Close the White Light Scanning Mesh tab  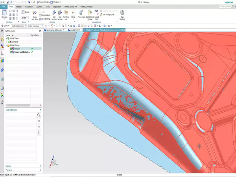click(x=124, y=30)
